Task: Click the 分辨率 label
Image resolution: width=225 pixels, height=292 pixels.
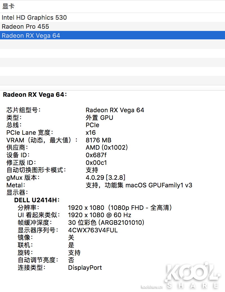Action: [x=28, y=208]
